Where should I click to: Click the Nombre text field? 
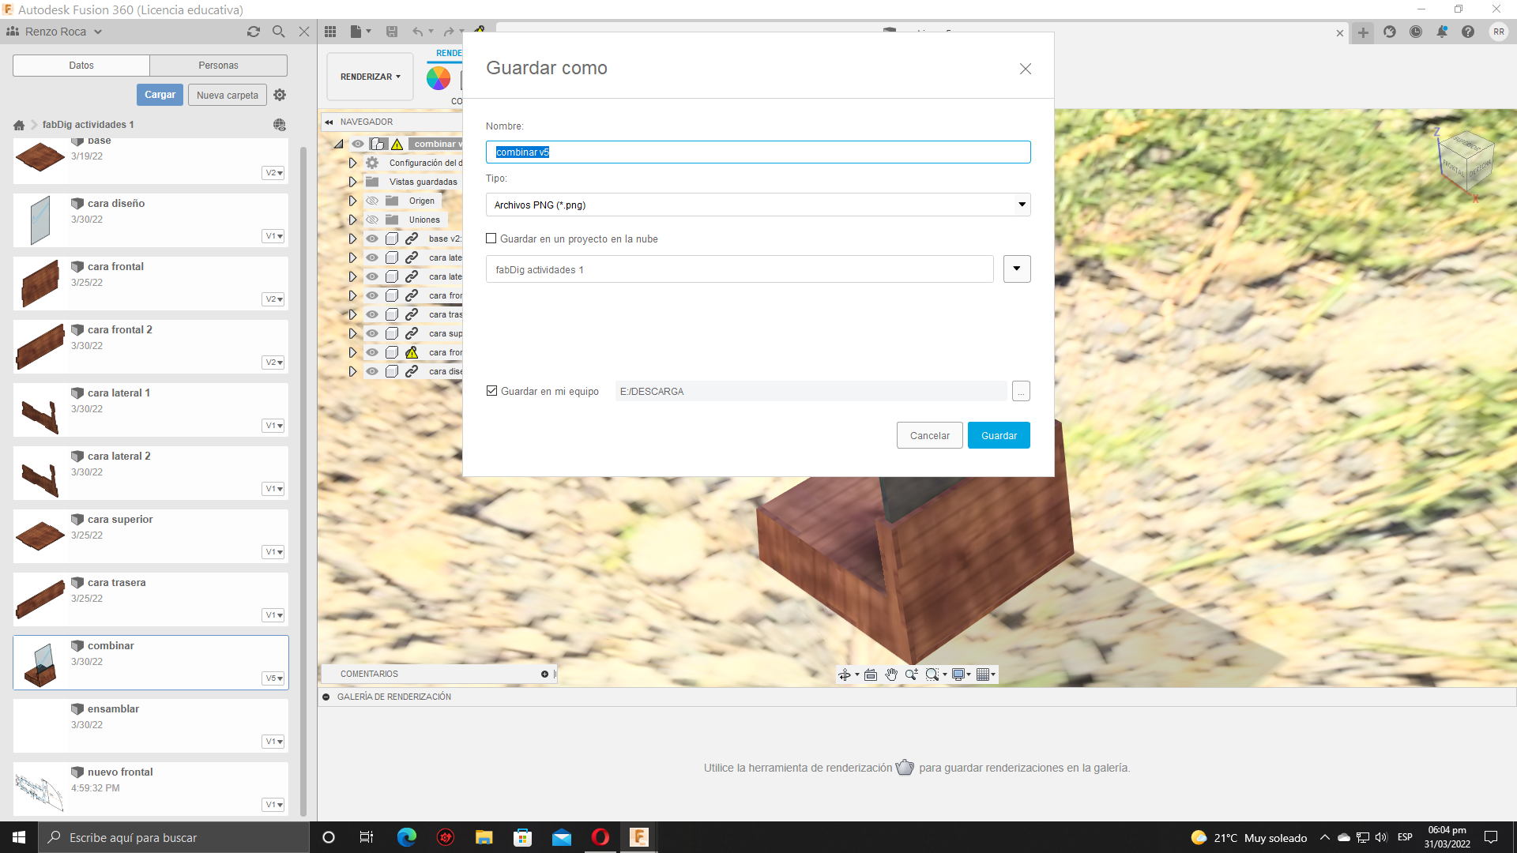click(758, 152)
